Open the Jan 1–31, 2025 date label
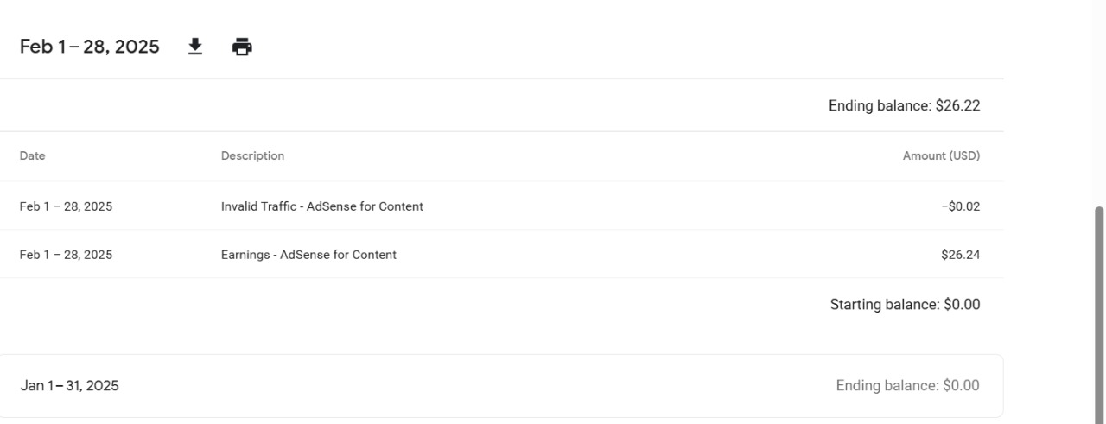The width and height of the screenshot is (1106, 424). coord(70,386)
